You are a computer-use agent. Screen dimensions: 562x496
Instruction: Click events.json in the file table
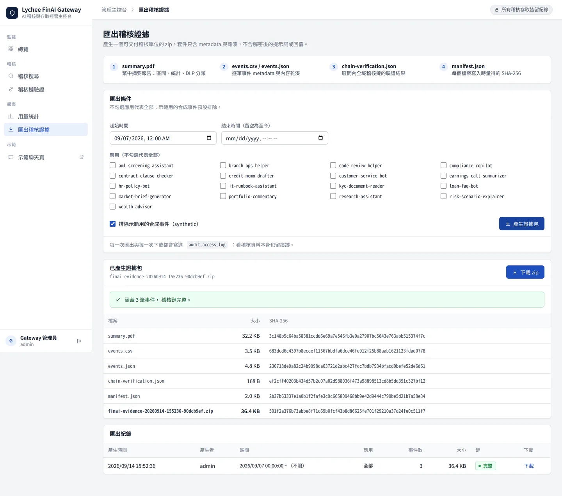(x=121, y=366)
